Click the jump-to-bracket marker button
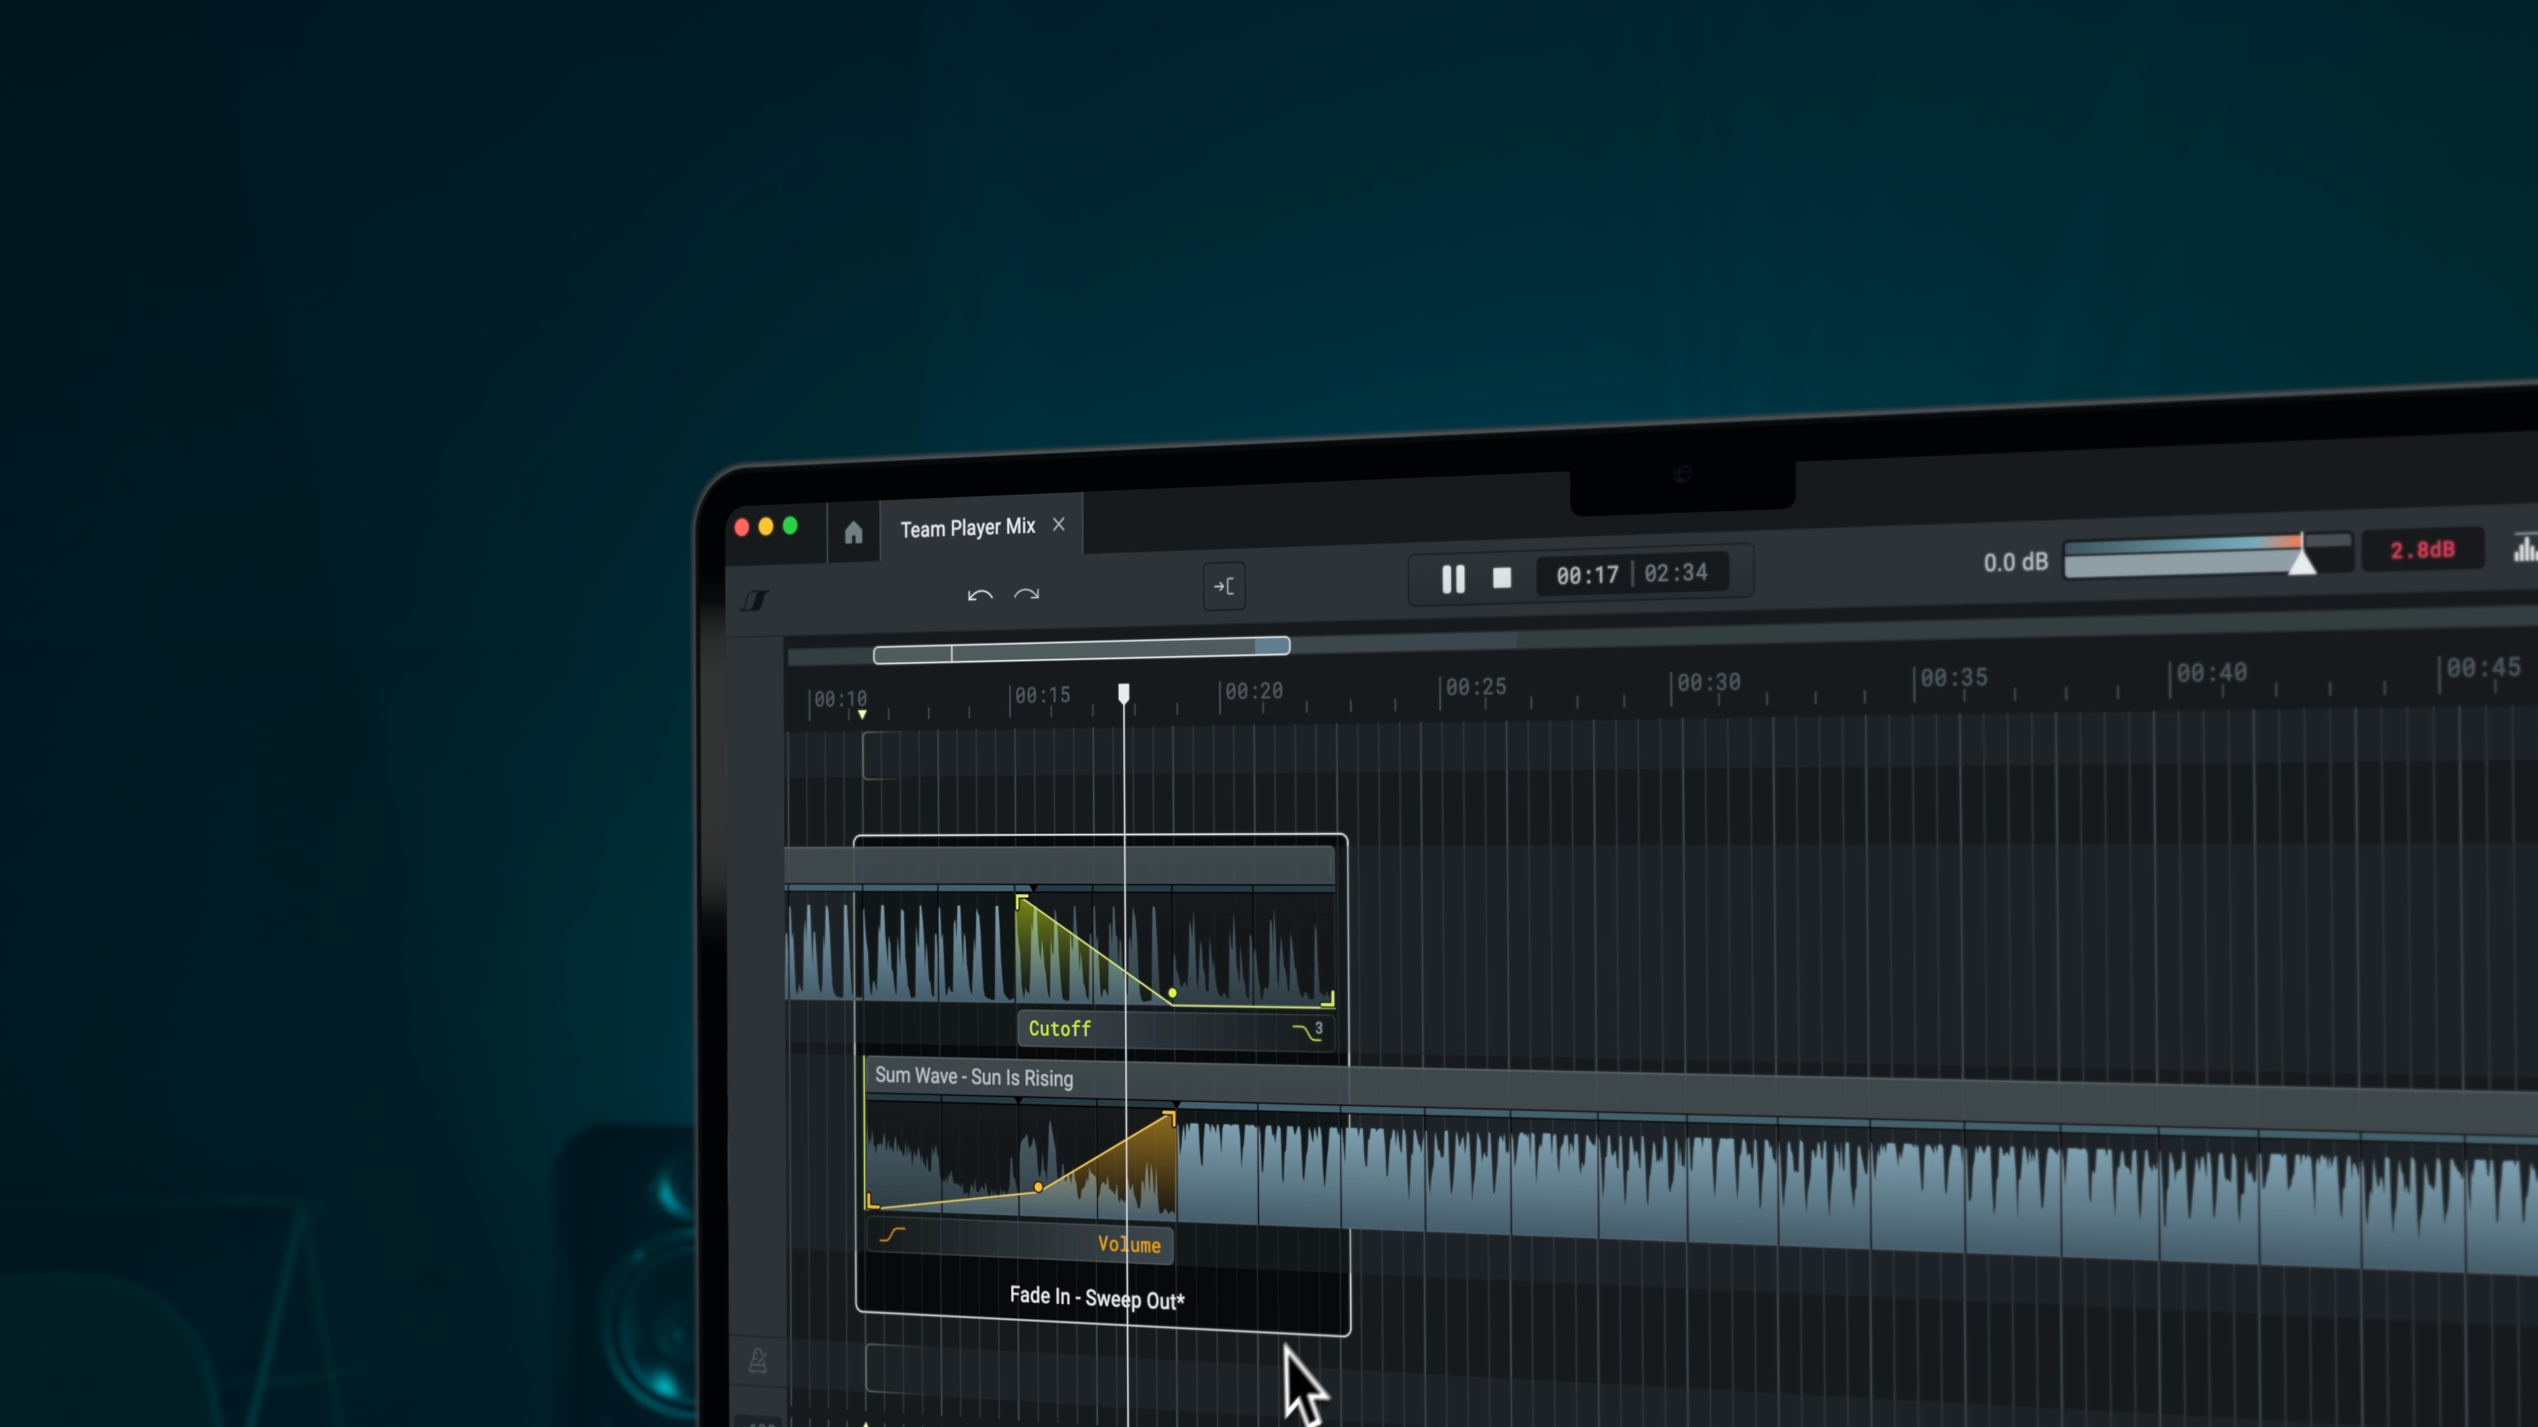Viewport: 2538px width, 1427px height. pyautogui.click(x=1223, y=587)
